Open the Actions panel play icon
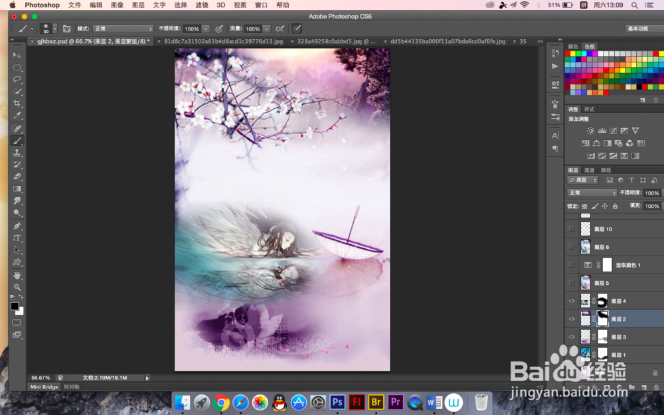Screen dimensions: 664x415 click(555, 66)
